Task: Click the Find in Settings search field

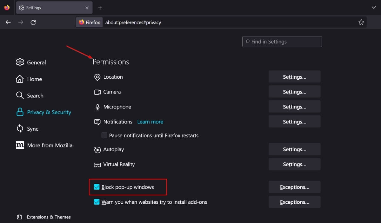Action: coord(282,42)
